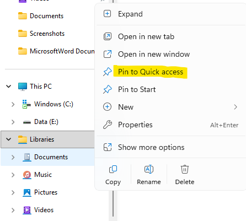Select Pin to Start
The height and width of the screenshot is (221, 246).
[170, 89]
